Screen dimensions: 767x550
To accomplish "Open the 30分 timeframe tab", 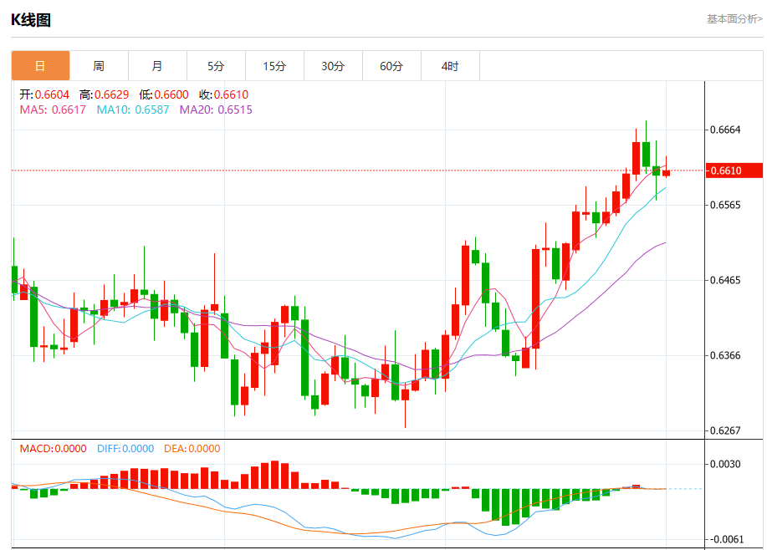I will click(x=333, y=65).
